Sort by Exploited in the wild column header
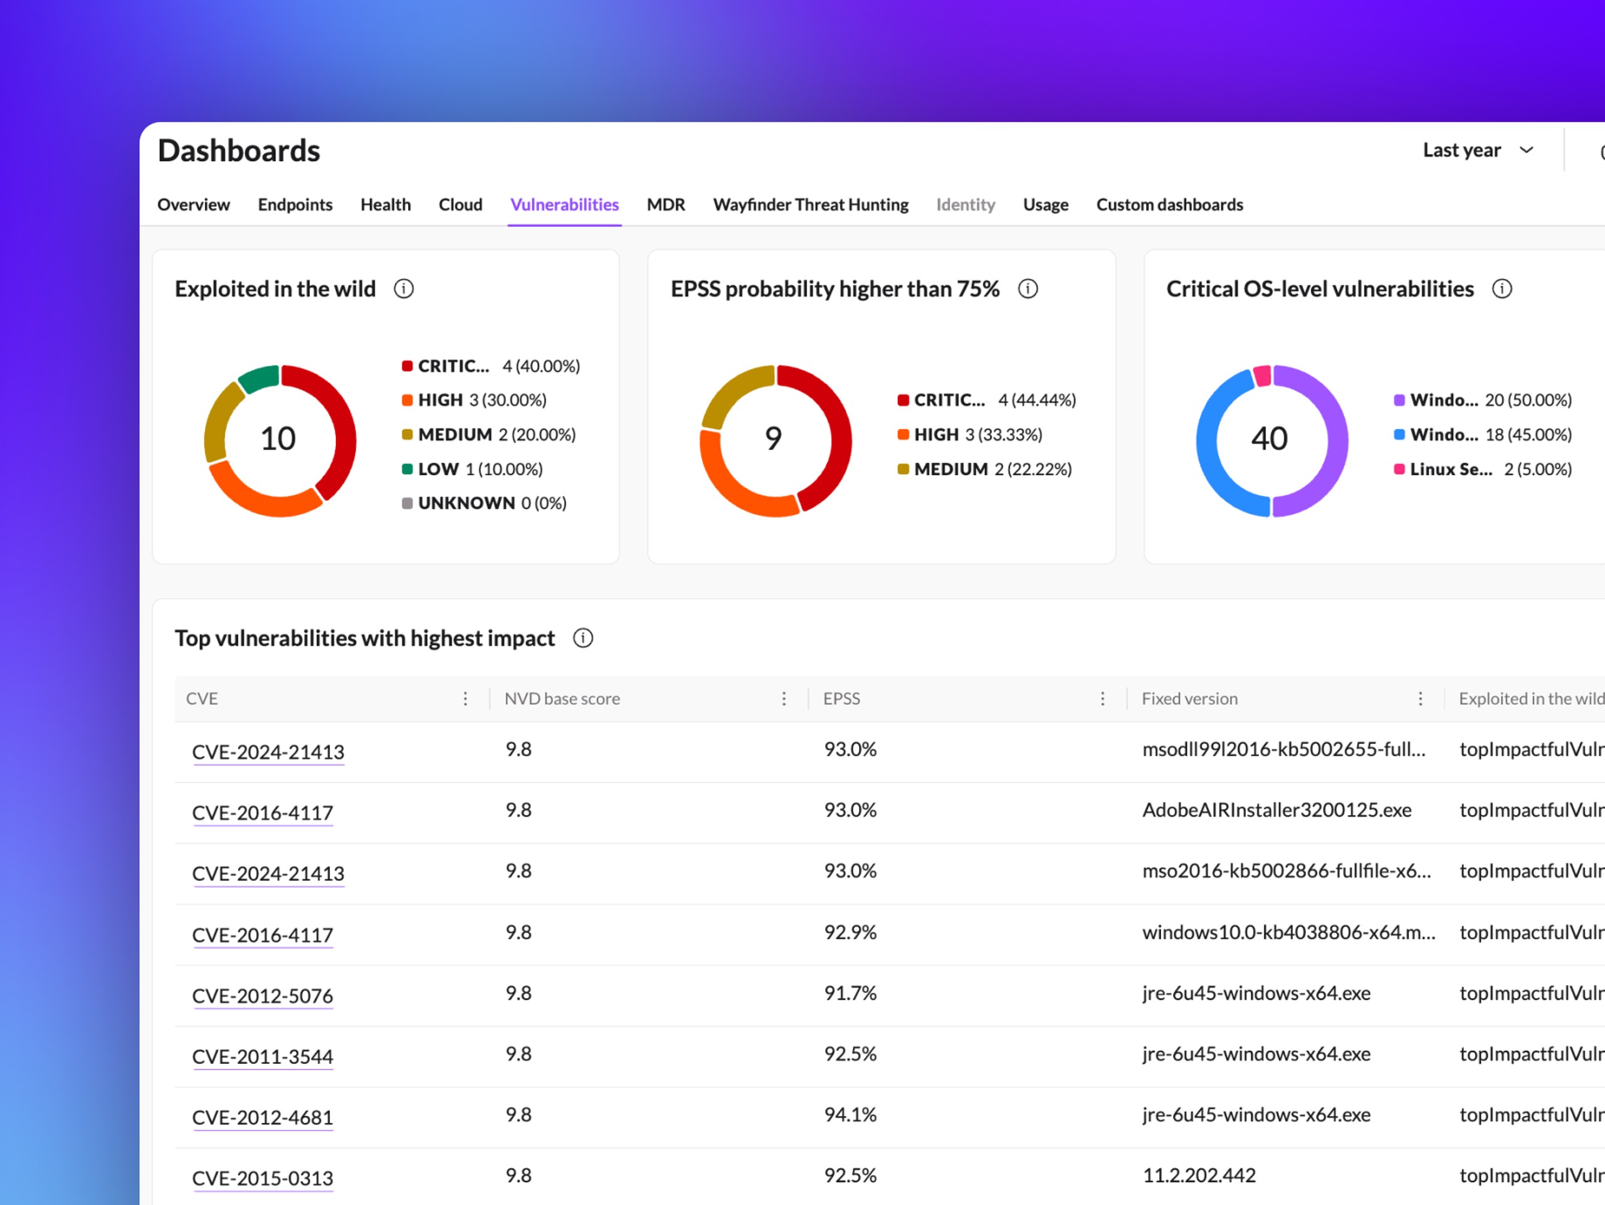1605x1205 pixels. point(1531,698)
